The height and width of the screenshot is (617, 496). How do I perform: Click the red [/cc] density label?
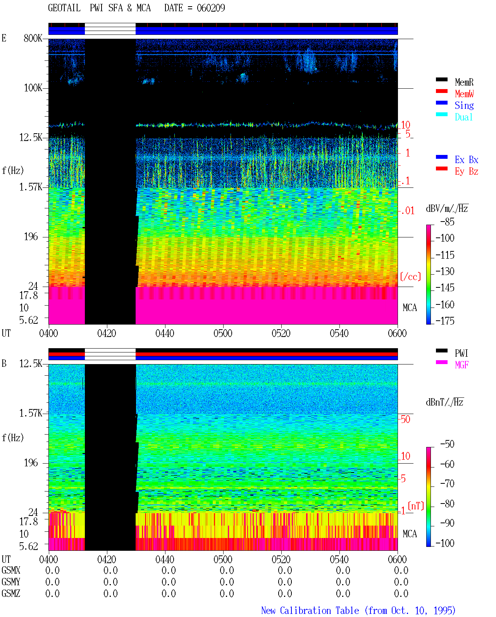(410, 277)
